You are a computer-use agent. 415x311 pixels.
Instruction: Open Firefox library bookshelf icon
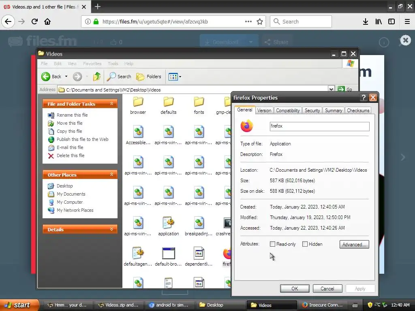[x=379, y=21]
